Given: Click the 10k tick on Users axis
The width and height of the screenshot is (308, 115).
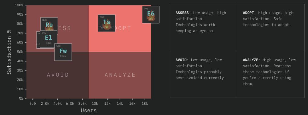Looking at the screenshot, I should [x=95, y=104].
